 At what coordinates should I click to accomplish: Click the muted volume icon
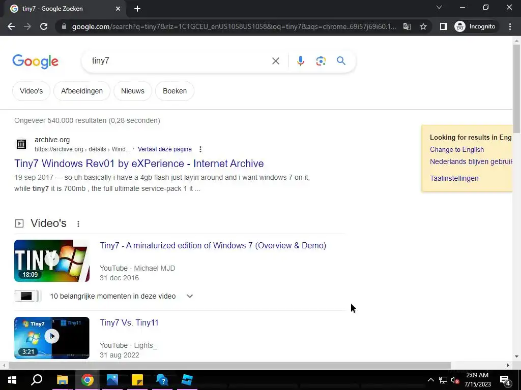pos(455,380)
